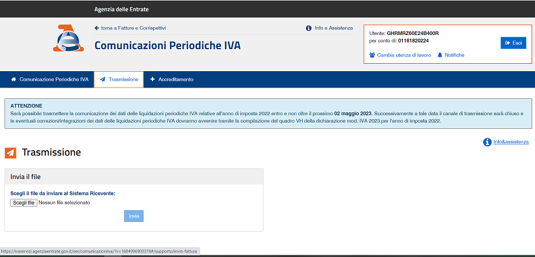This screenshot has width=535, height=257.
Task: Click the bell icon for Notifiche
Action: (440, 55)
